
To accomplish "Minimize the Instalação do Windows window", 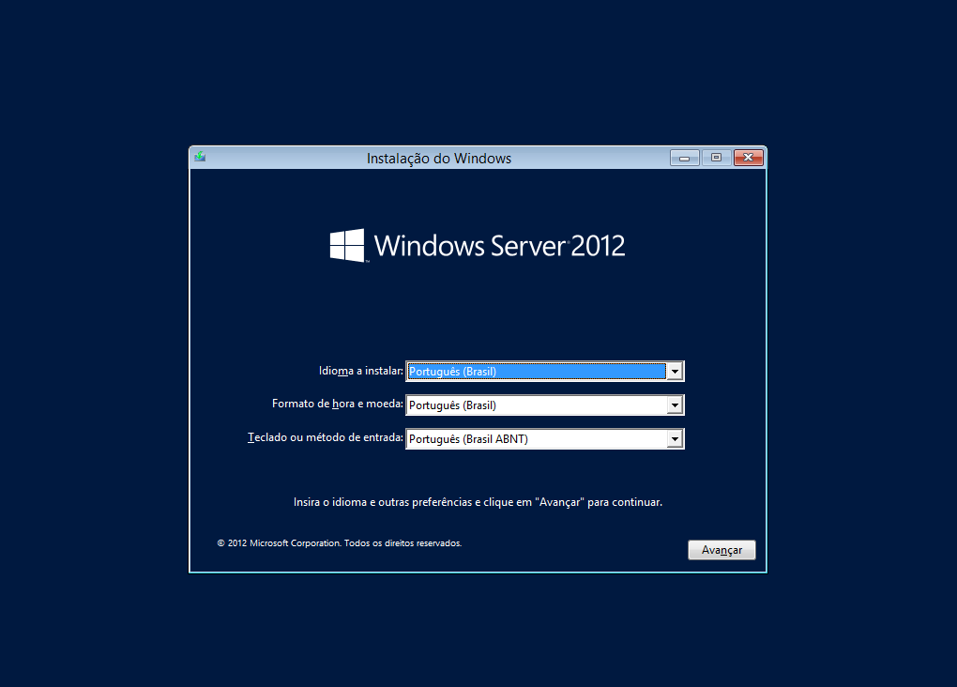I will (x=684, y=159).
